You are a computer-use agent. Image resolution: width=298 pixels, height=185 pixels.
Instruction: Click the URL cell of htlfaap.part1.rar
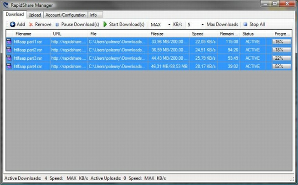69,41
